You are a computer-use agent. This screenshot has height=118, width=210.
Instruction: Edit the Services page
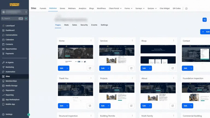point(103,68)
